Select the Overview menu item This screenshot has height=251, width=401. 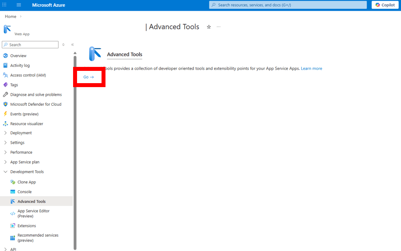(x=18, y=56)
